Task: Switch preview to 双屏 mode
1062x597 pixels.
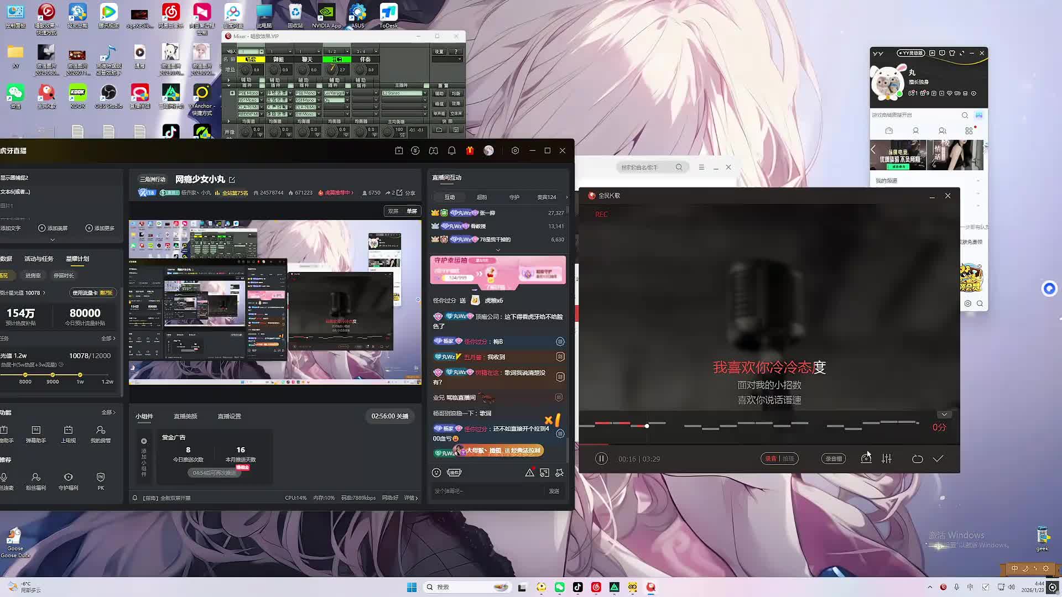Action: [393, 211]
